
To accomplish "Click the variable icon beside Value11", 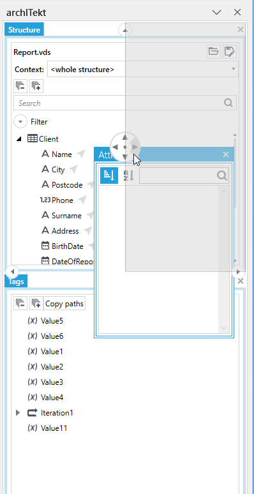I will (33, 428).
